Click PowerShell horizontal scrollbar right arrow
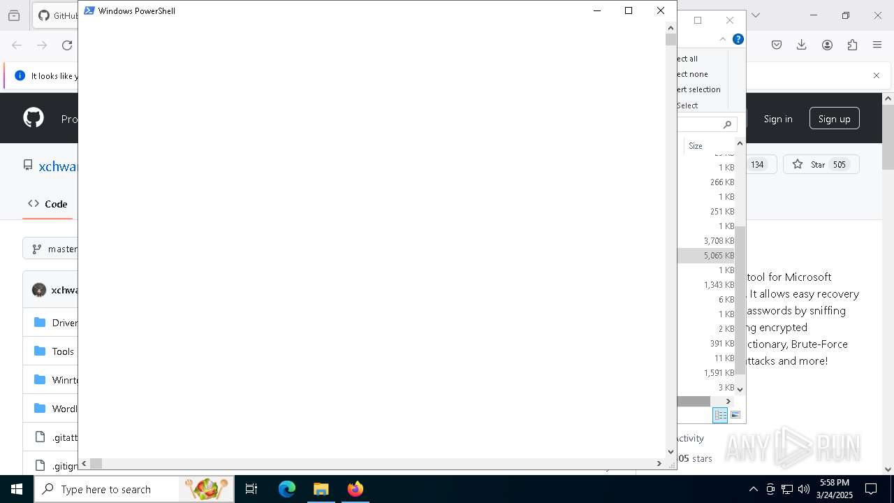894x503 pixels. pos(659,463)
